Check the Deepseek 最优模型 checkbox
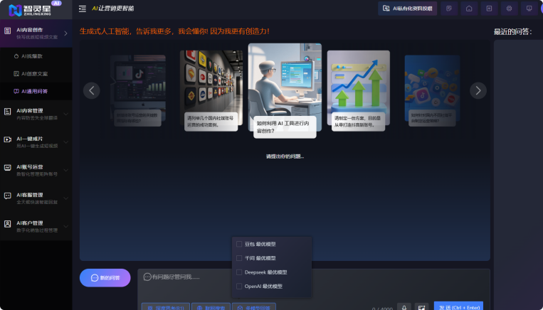Screen dimensions: 543x310 coord(239,272)
